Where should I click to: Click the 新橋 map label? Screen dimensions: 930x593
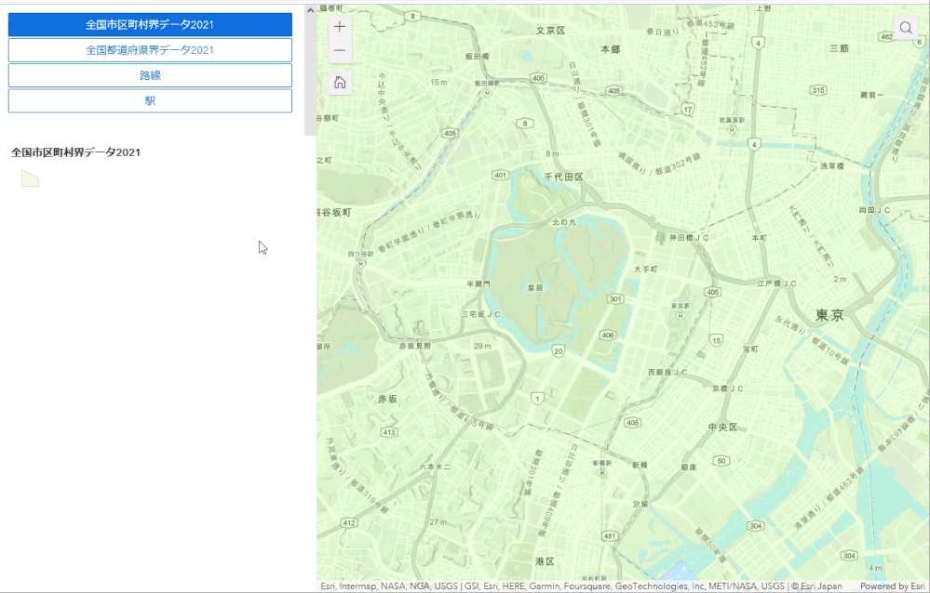[x=640, y=465]
